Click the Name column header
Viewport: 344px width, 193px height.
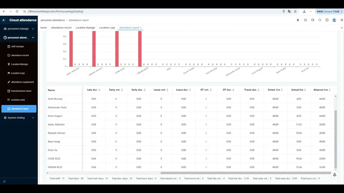51,90
